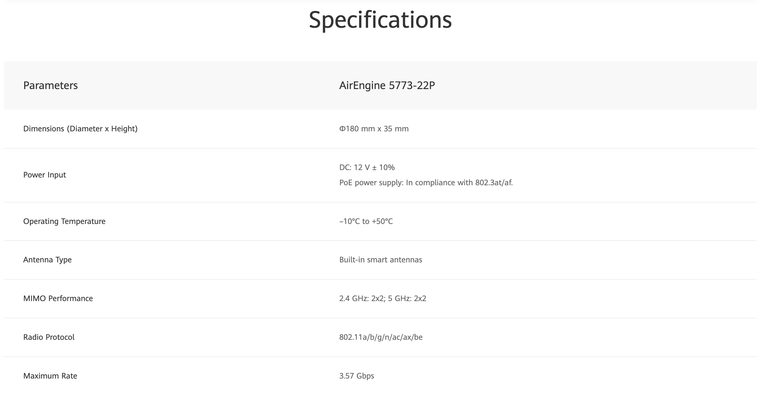Select the MIMO Performance label
Screen dimensions: 762x395
pos(58,299)
